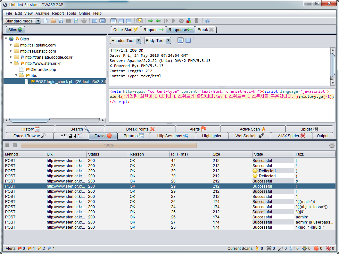339x254 pixels.
Task: Click the Open Session folder icon
Action: 53,21
